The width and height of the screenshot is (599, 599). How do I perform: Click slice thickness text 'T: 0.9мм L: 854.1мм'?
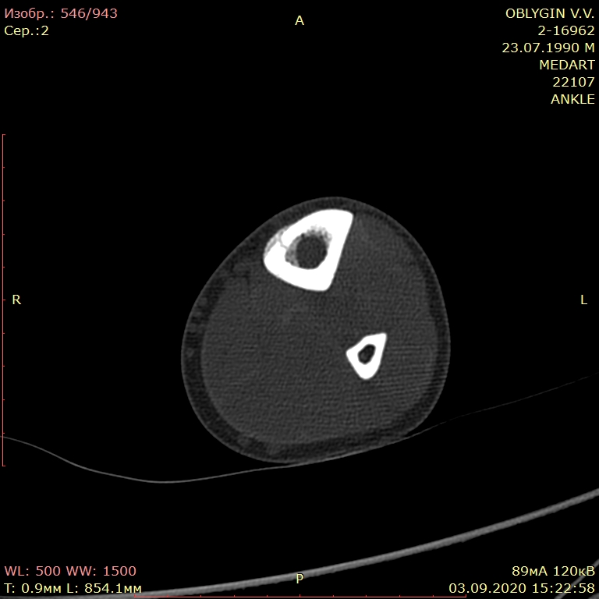[x=73, y=588]
